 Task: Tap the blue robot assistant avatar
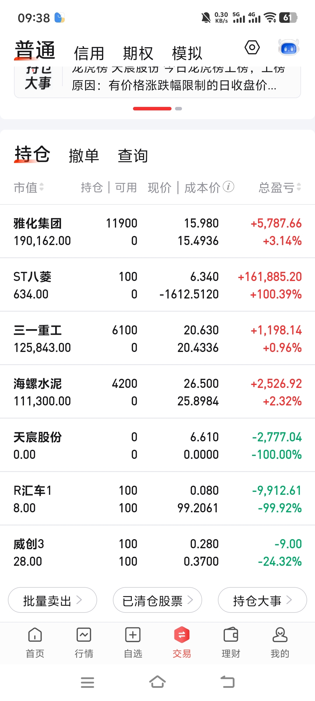[288, 47]
